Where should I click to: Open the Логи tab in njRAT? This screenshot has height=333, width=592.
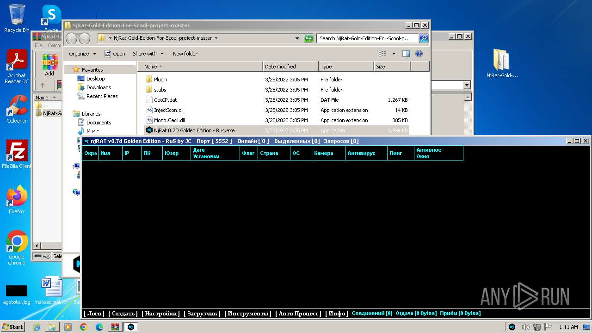94,314
